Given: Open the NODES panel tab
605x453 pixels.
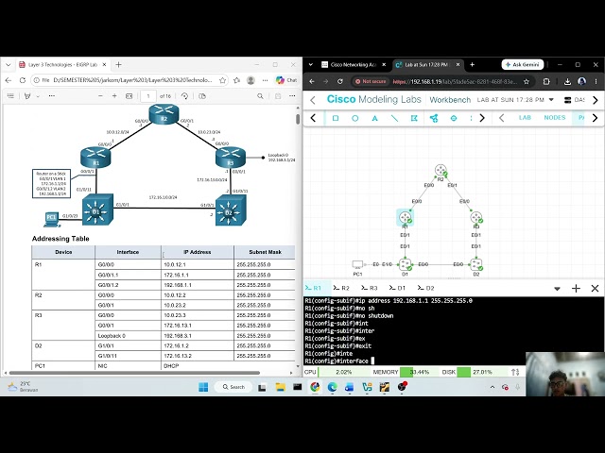Looking at the screenshot, I should click(555, 117).
